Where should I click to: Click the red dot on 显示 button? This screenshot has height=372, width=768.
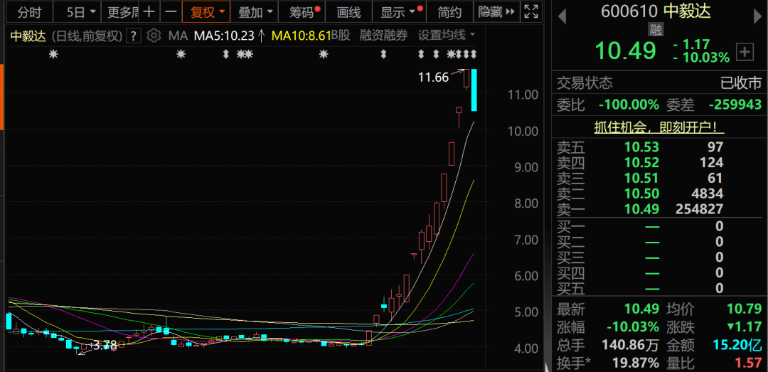coord(420,9)
